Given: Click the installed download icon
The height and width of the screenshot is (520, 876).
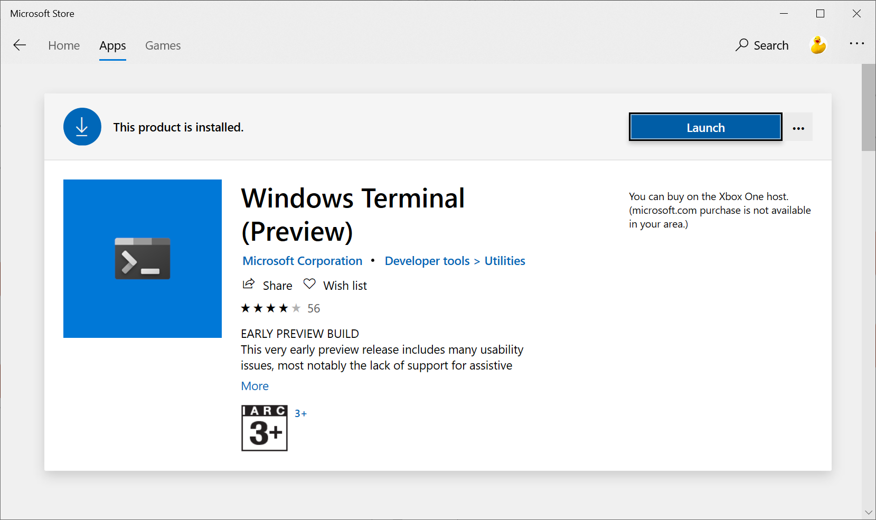Looking at the screenshot, I should (x=82, y=127).
